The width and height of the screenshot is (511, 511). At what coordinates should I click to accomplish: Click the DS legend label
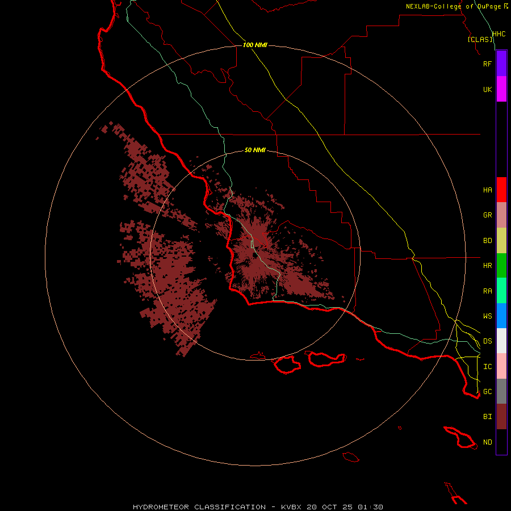[x=487, y=341]
